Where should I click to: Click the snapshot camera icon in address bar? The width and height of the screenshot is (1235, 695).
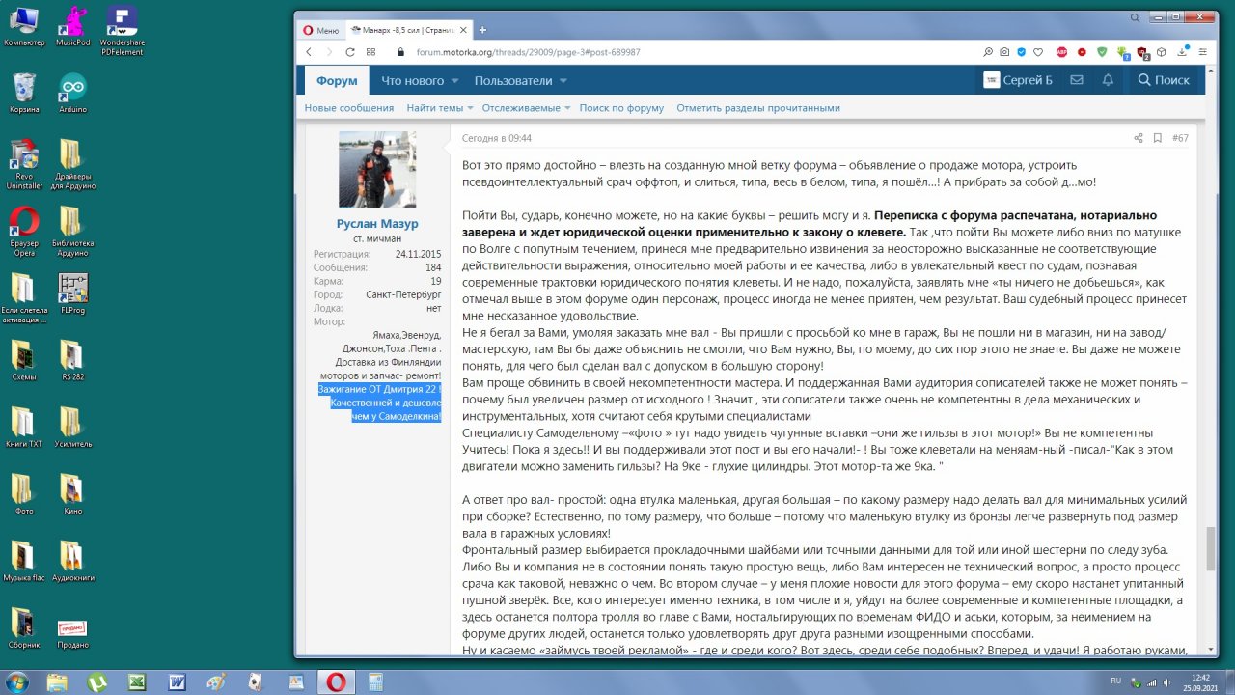tap(1004, 52)
